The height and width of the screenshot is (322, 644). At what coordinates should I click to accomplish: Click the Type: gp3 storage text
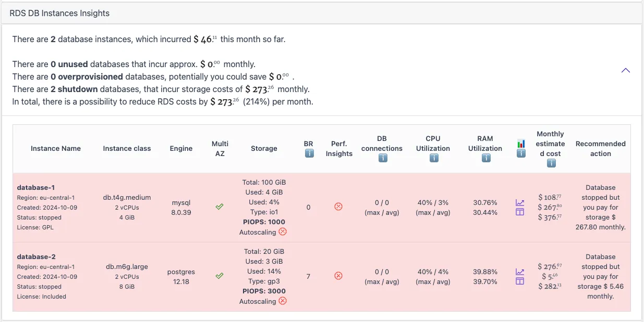pyautogui.click(x=264, y=281)
